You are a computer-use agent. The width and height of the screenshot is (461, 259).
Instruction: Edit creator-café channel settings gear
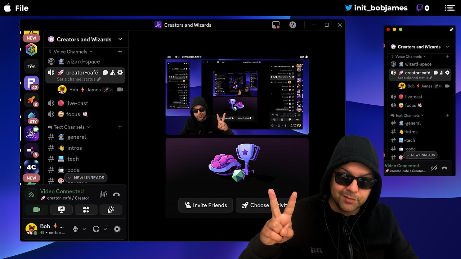click(120, 72)
